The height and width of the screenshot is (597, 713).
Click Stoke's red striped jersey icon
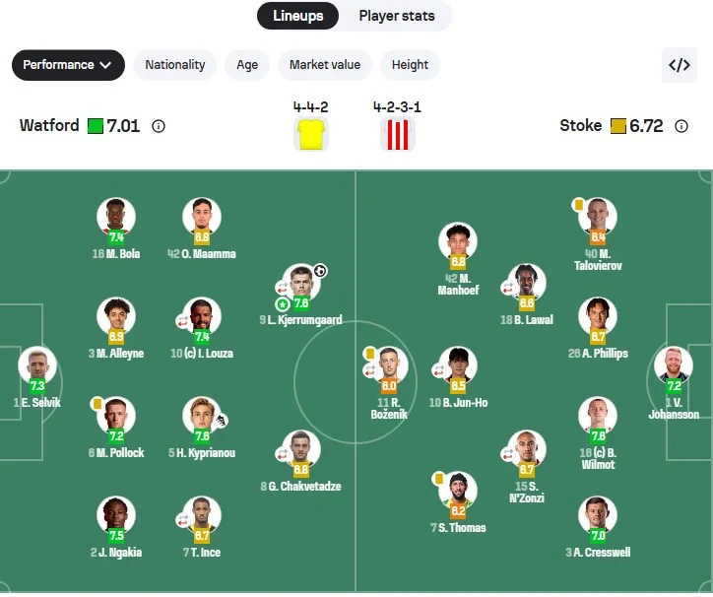click(397, 134)
